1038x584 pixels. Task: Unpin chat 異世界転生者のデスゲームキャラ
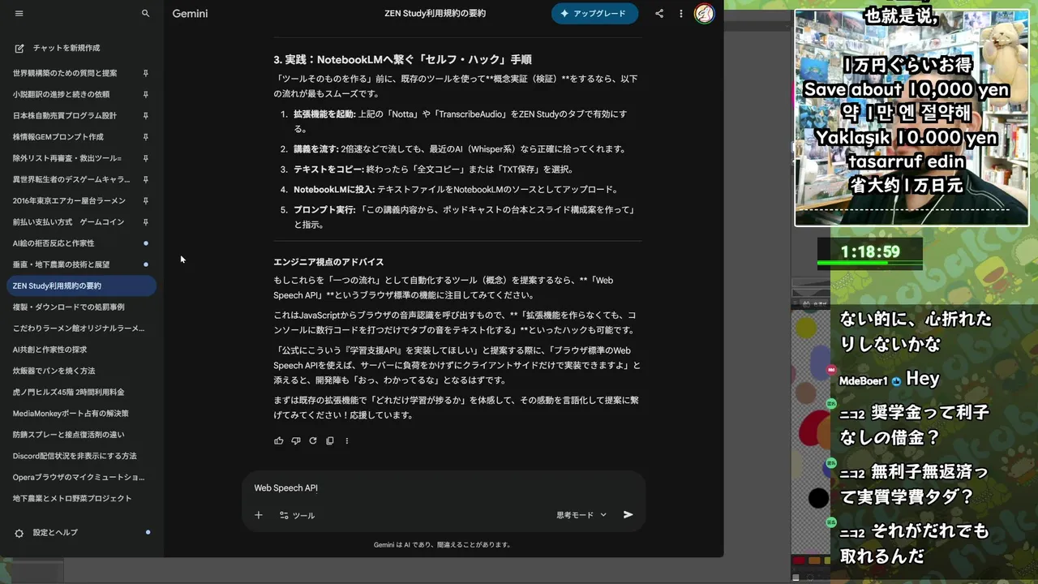(x=146, y=179)
